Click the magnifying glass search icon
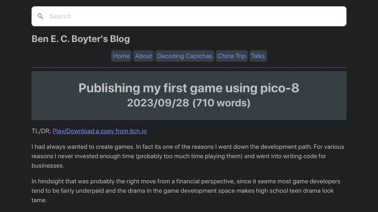The width and height of the screenshot is (378, 212). pyautogui.click(x=41, y=16)
